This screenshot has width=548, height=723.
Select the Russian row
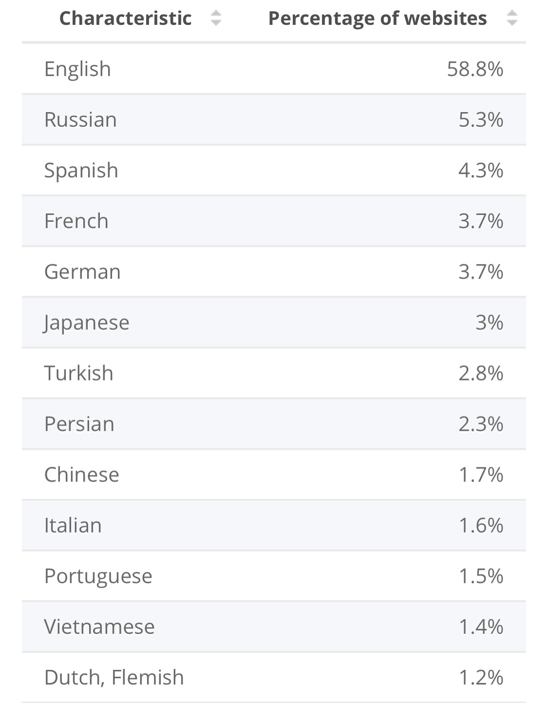[x=274, y=120]
